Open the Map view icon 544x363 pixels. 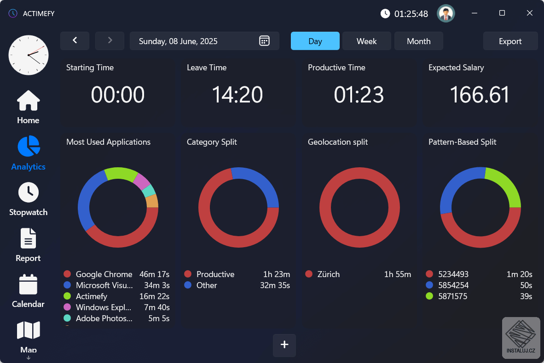click(x=29, y=330)
